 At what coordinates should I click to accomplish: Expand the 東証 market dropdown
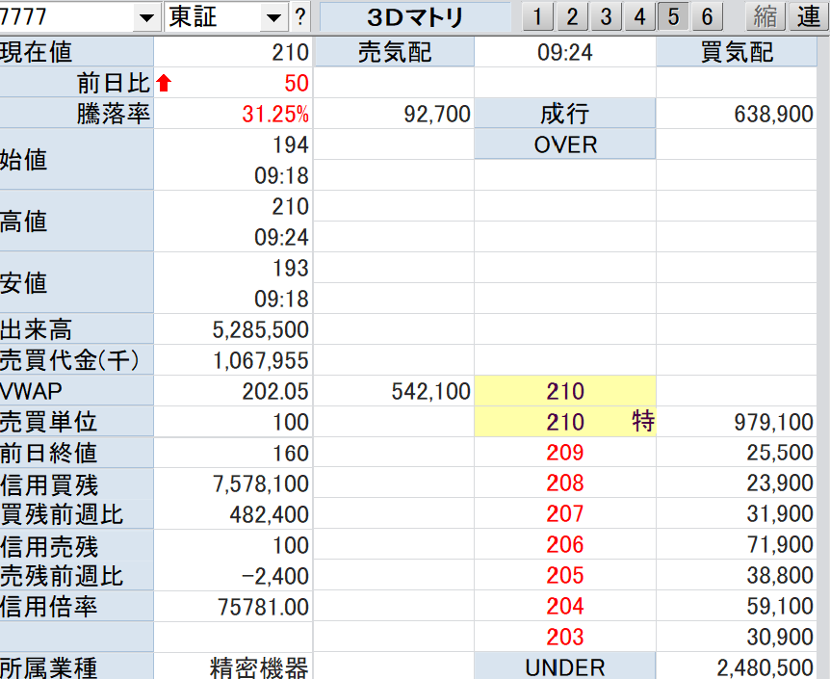(x=273, y=18)
